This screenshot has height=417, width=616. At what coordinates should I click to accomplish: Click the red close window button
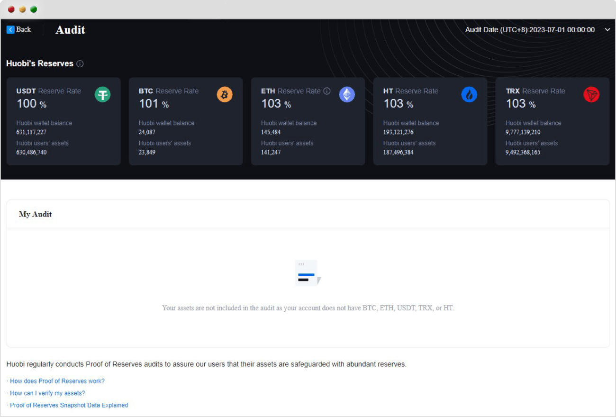point(11,9)
